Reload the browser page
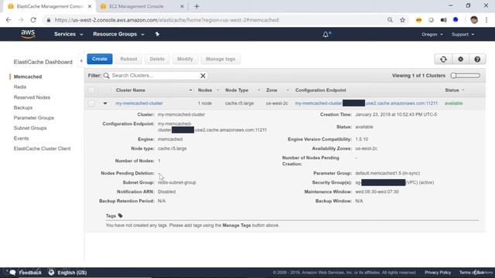 pos(33,20)
